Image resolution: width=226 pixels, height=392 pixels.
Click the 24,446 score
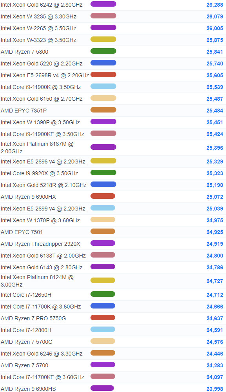tap(215, 354)
